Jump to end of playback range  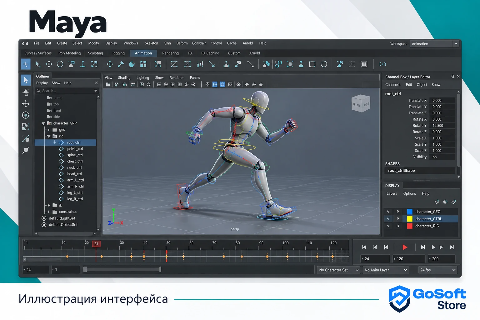click(452, 247)
